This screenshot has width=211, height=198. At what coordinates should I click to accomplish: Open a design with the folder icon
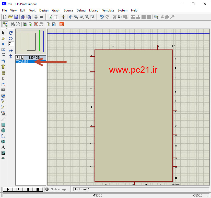(10, 17)
